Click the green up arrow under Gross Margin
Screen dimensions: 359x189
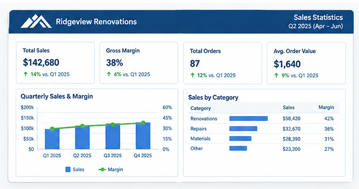pyautogui.click(x=109, y=74)
